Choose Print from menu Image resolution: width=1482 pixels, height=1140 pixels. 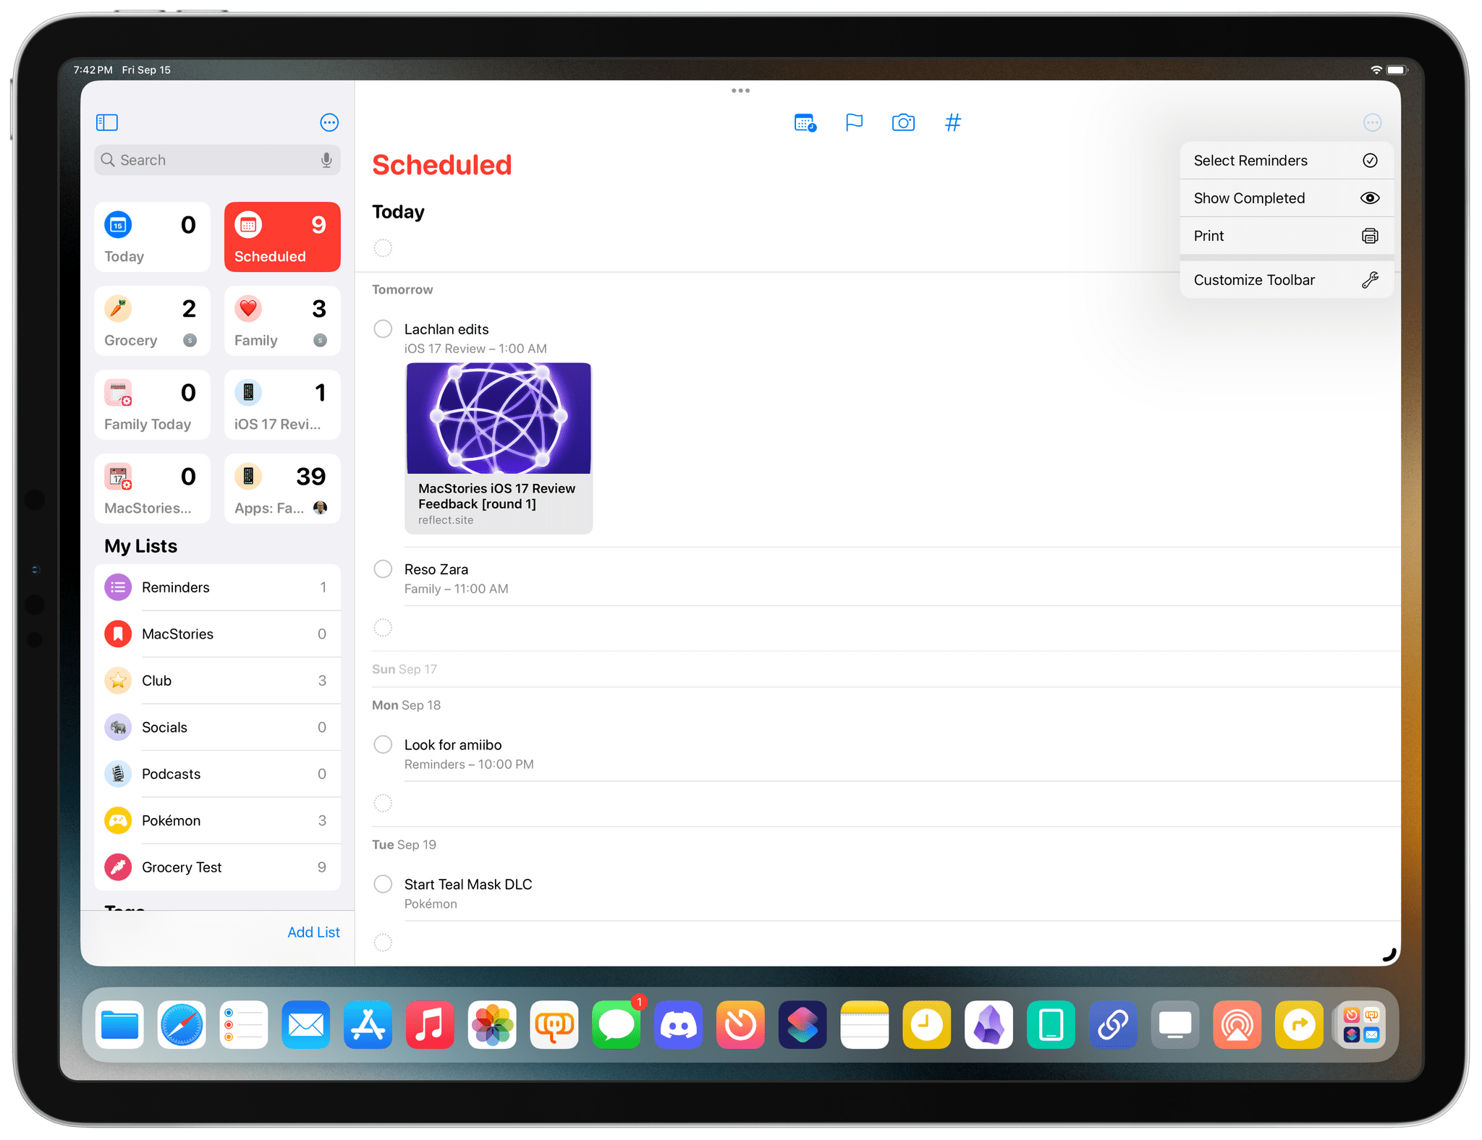[1286, 236]
